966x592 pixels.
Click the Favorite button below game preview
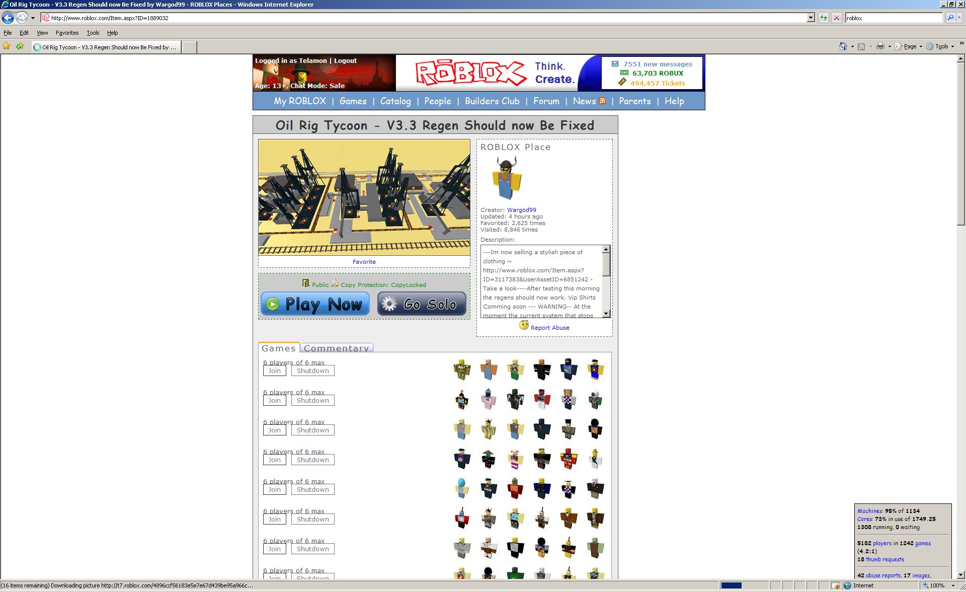(364, 261)
